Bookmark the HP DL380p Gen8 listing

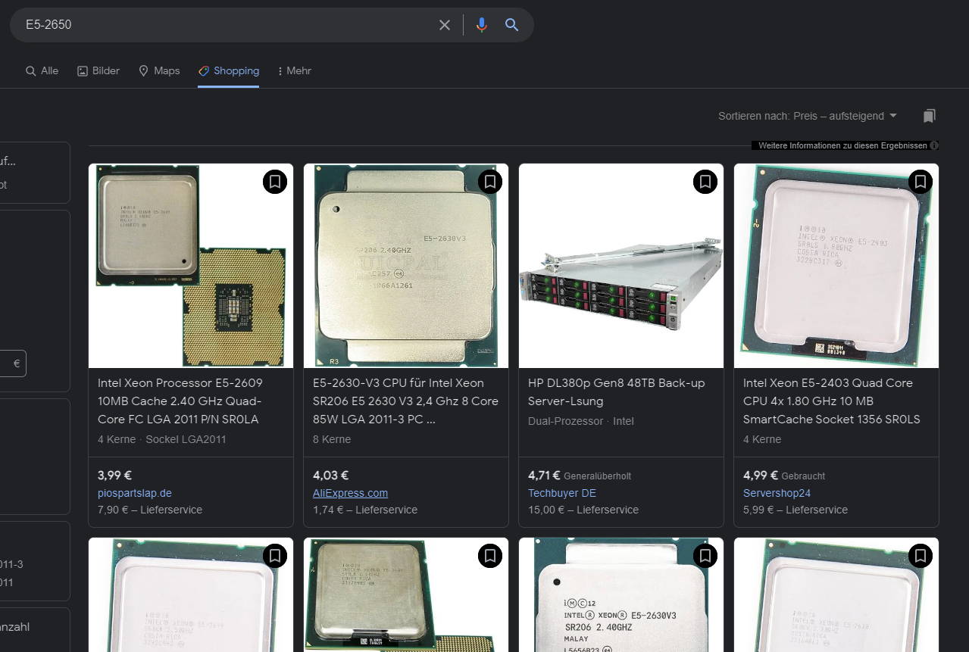(705, 182)
